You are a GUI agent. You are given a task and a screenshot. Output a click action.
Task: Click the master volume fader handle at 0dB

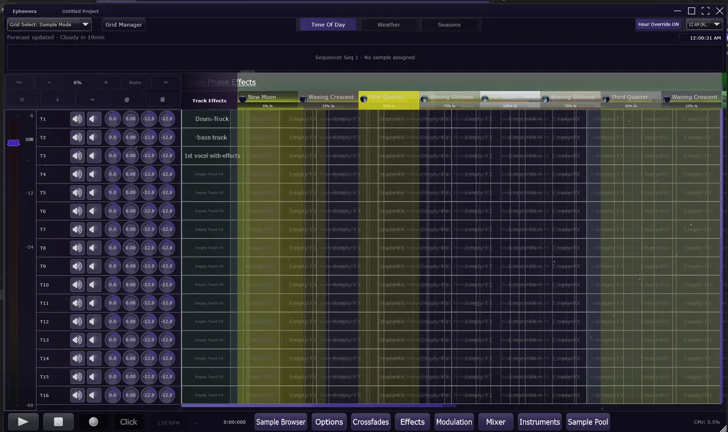[x=14, y=143]
